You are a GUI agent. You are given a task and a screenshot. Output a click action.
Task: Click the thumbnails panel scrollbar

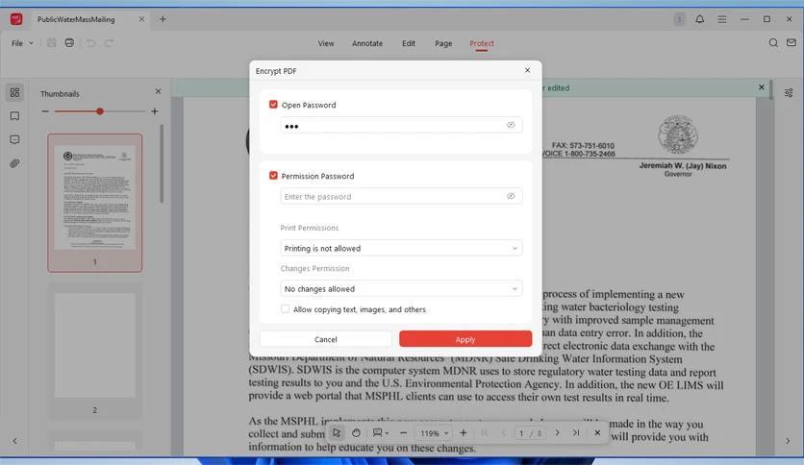click(x=162, y=164)
